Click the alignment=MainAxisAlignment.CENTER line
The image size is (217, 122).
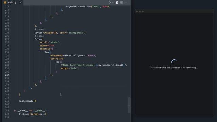73,56
